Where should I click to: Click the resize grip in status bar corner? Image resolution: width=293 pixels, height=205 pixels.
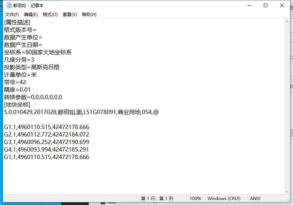point(288,200)
